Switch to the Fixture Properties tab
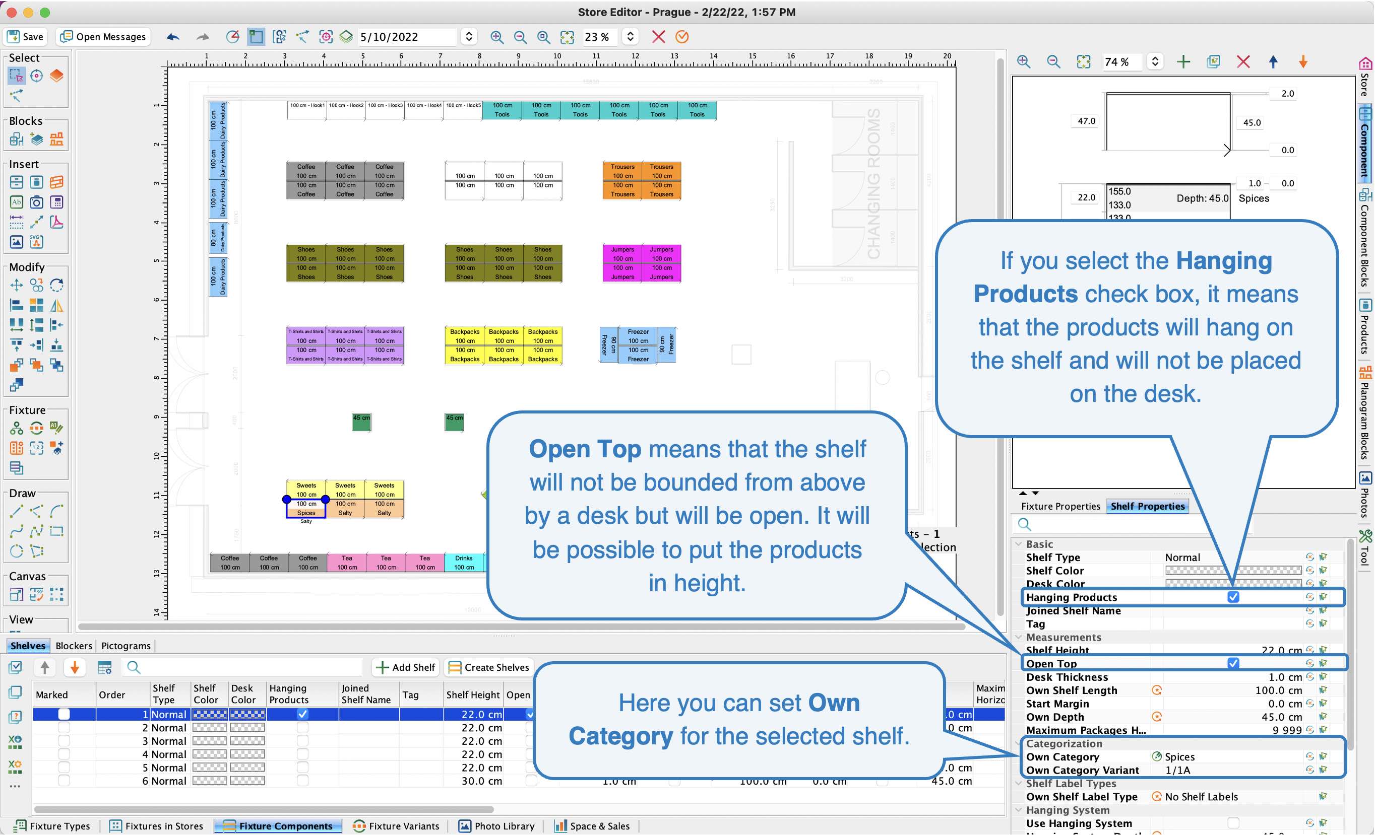The image size is (1375, 835). click(1060, 506)
